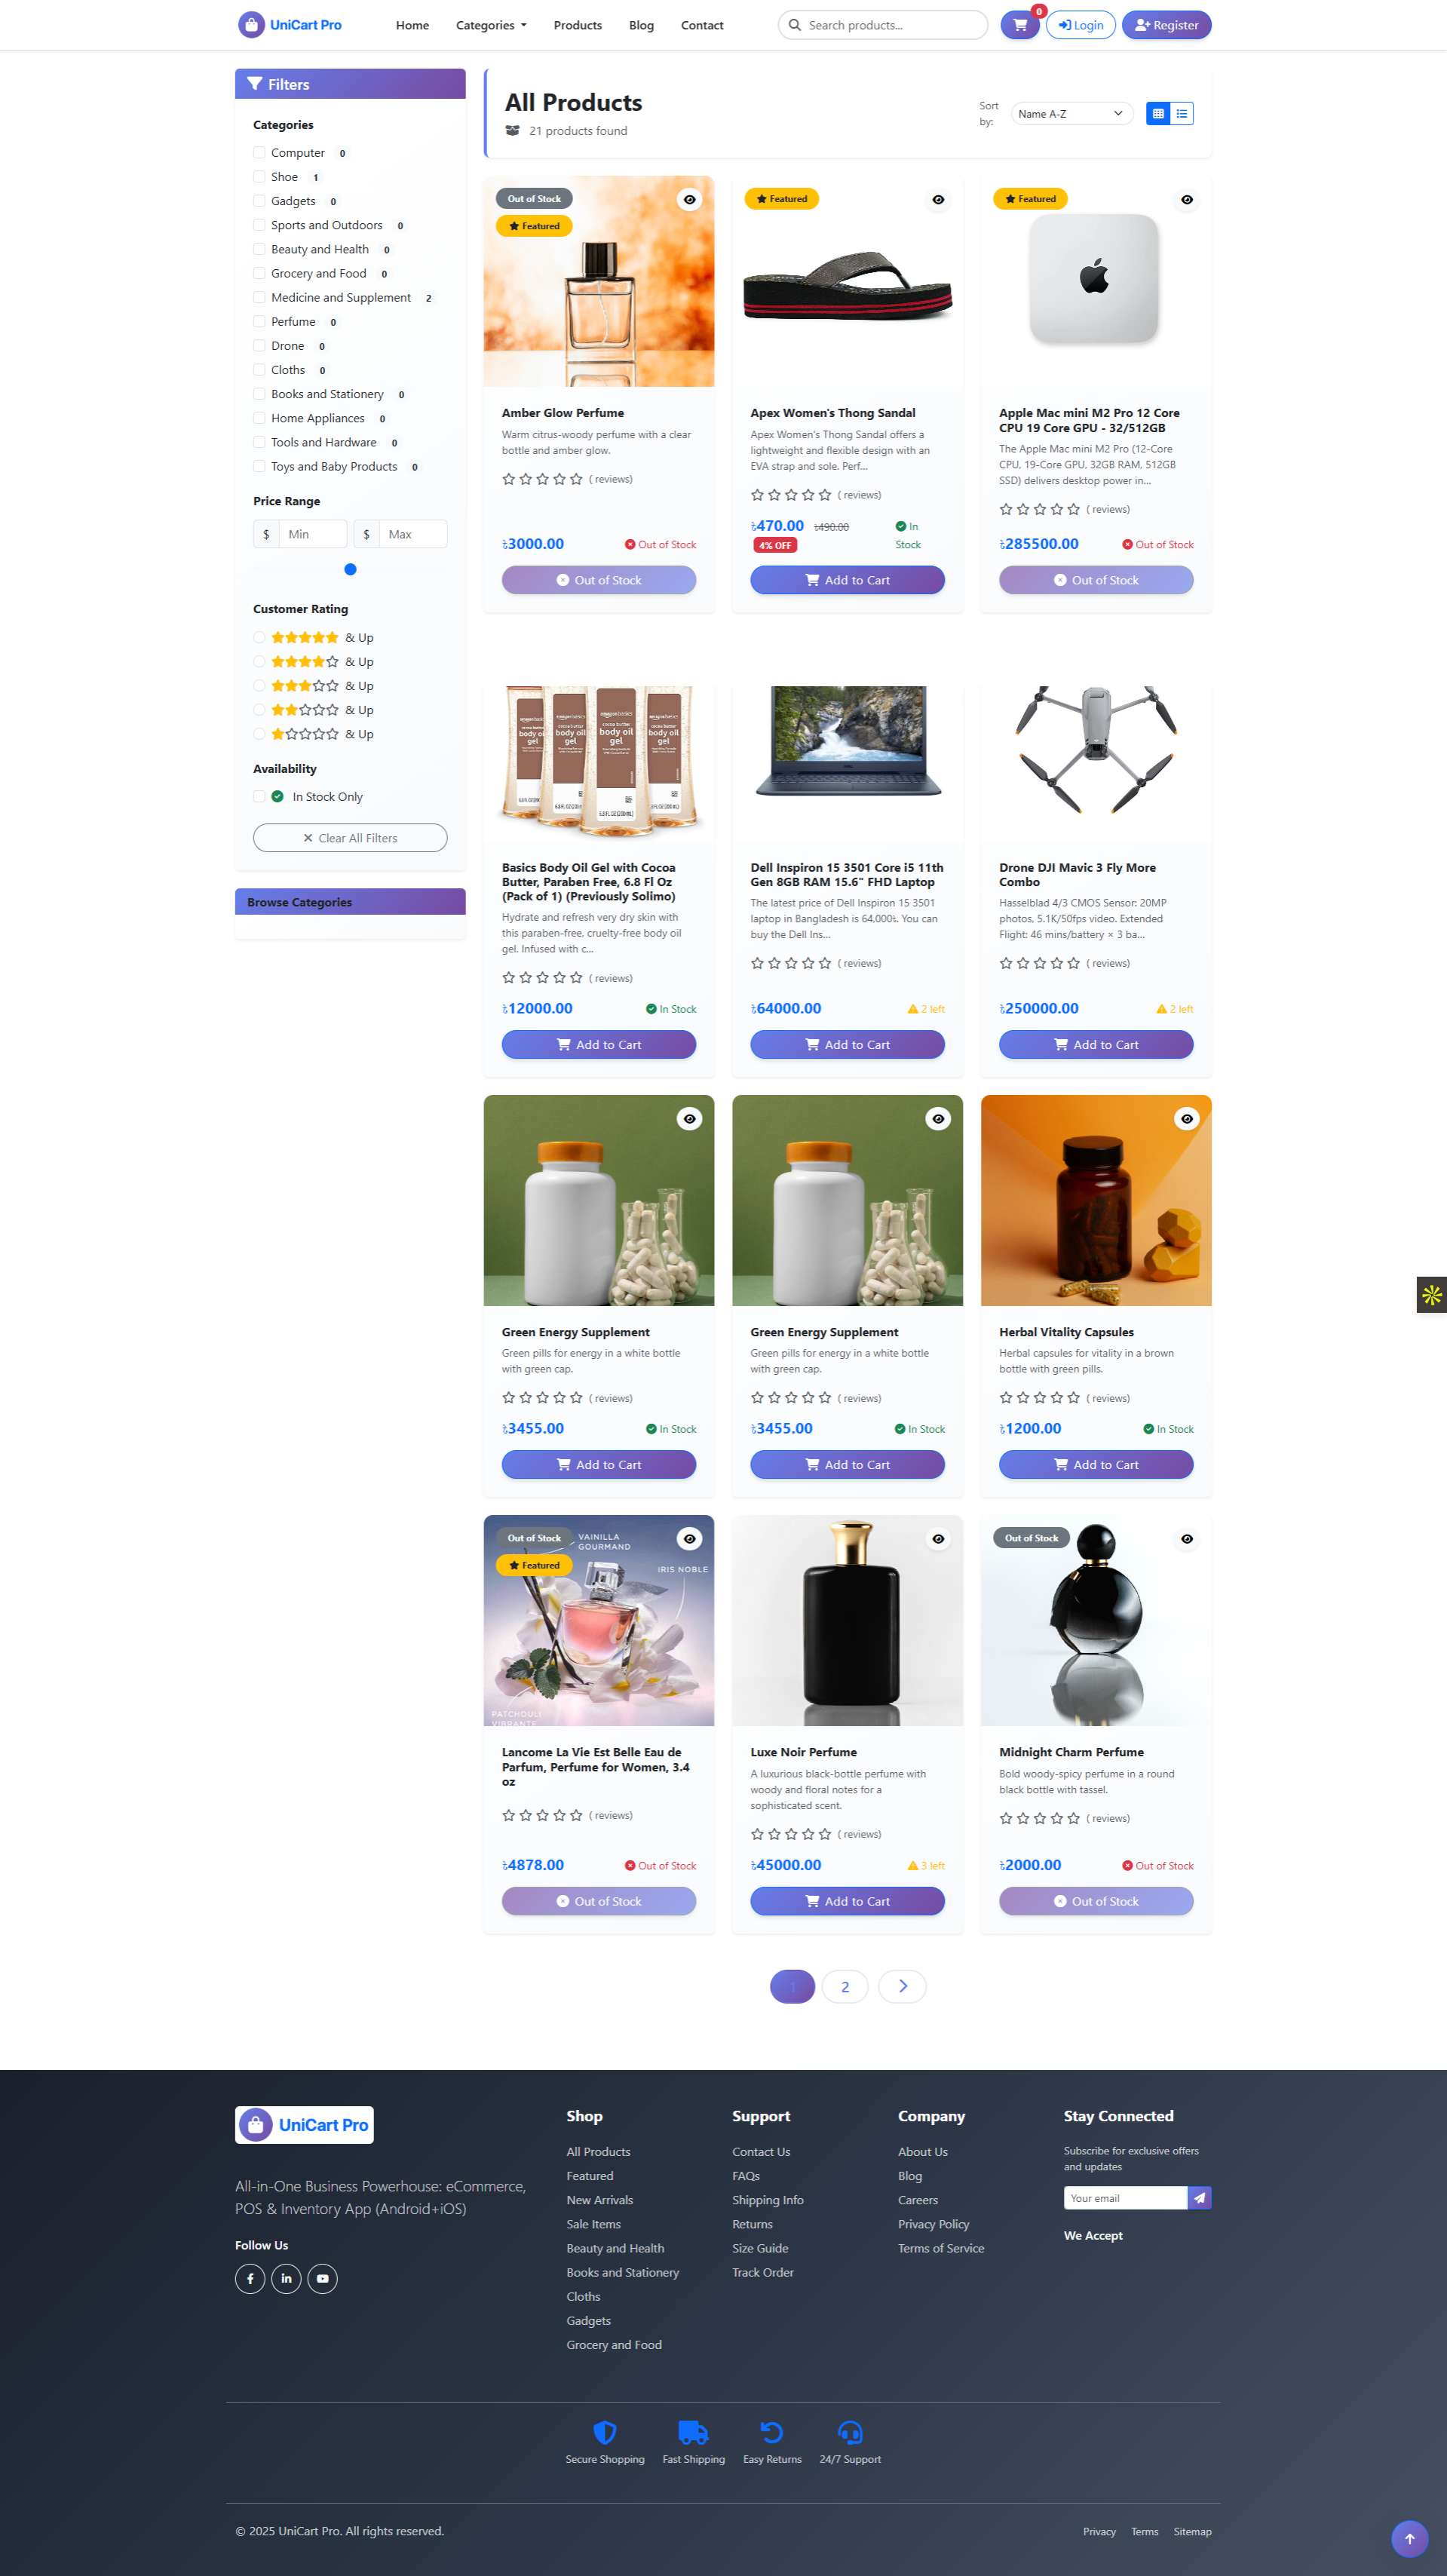Image resolution: width=1447 pixels, height=2576 pixels.
Task: Click the Clear All Filters button
Action: (350, 838)
